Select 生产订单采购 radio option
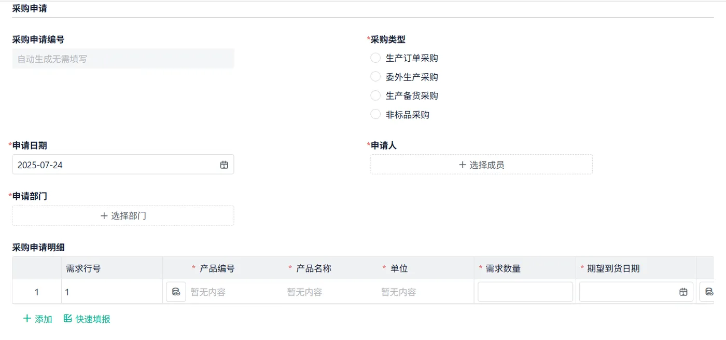The image size is (726, 340). tap(375, 58)
